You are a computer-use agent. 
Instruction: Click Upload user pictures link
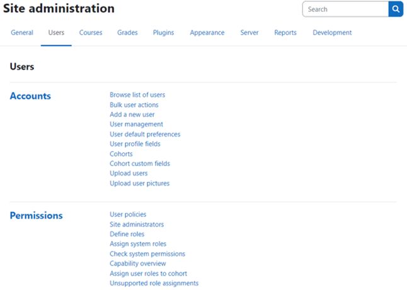pyautogui.click(x=139, y=184)
